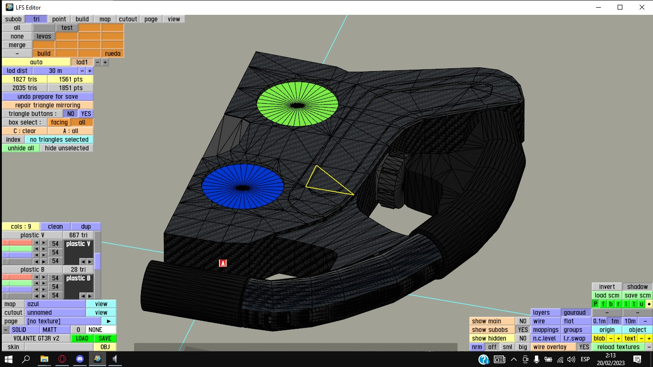
Task: Open Windows Search in the taskbar
Action: coord(26,359)
